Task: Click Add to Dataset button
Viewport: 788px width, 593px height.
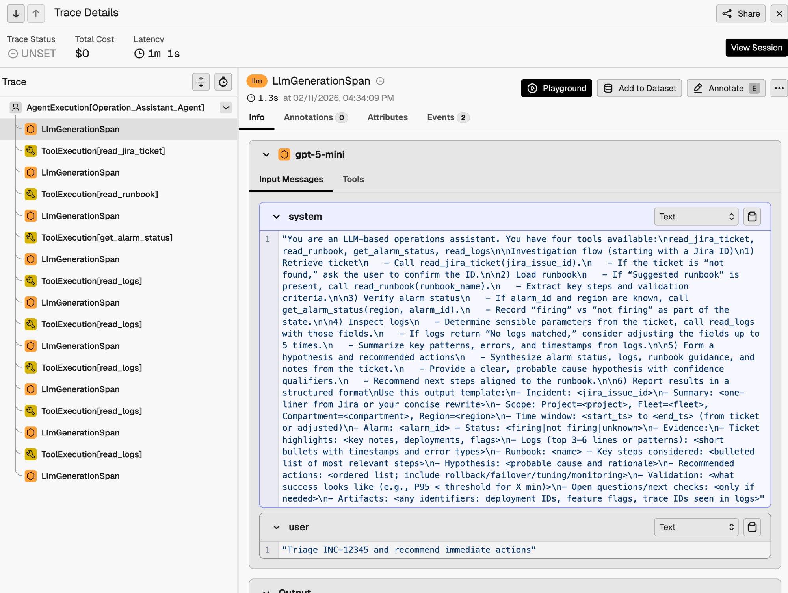Action: click(x=639, y=88)
